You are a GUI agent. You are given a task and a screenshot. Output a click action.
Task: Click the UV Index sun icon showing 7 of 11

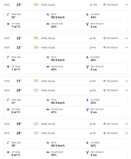point(8,24)
